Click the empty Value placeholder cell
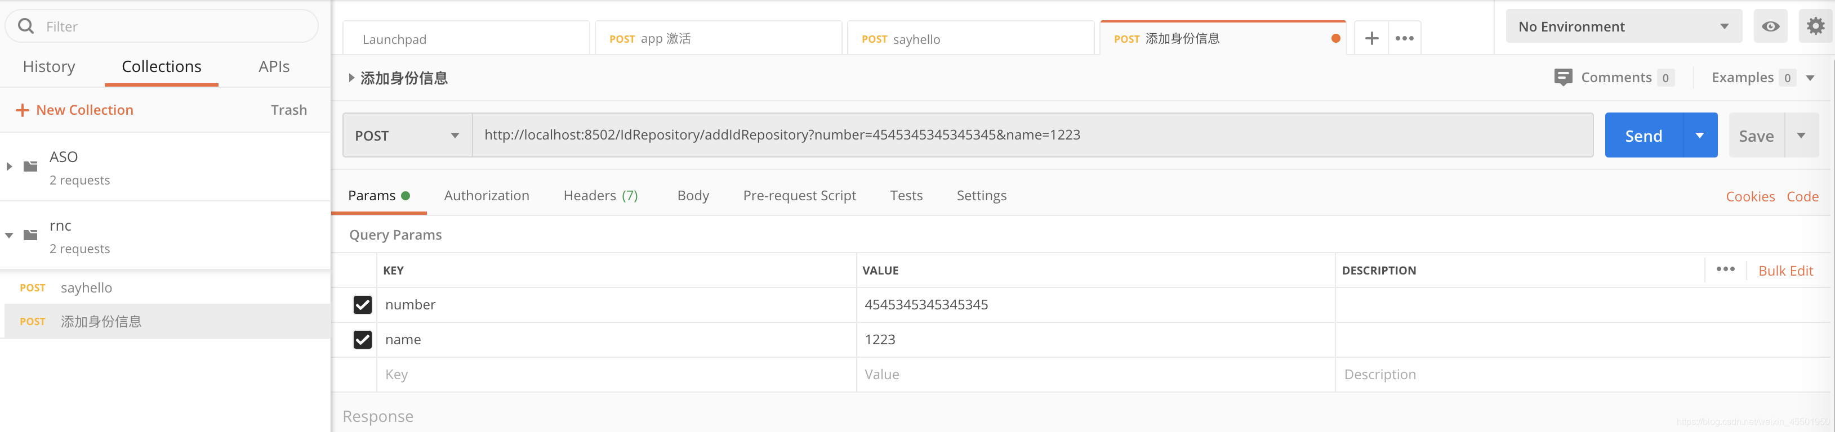1835x432 pixels. click(1095, 375)
